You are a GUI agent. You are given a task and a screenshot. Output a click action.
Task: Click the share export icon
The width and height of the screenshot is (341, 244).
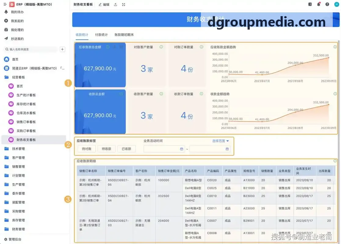click(115, 5)
